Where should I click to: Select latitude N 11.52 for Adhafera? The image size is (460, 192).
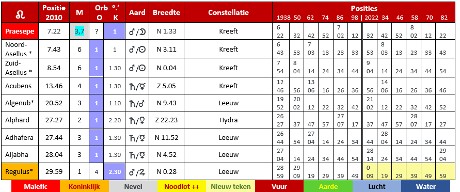(166, 137)
